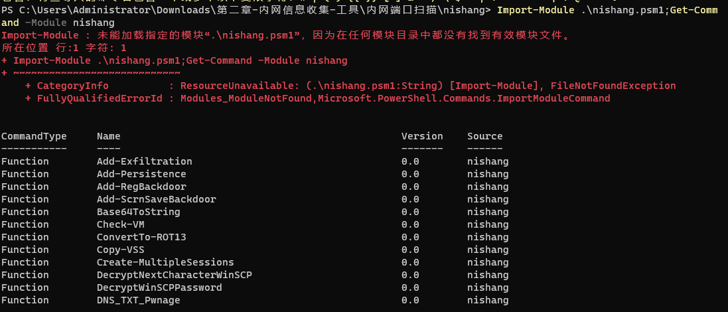Click the Base64ToString function name
728x312 pixels.
138,212
